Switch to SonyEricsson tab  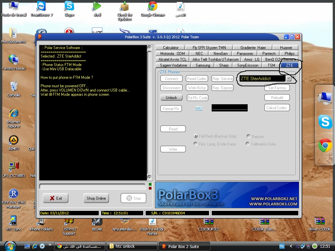click(248, 65)
